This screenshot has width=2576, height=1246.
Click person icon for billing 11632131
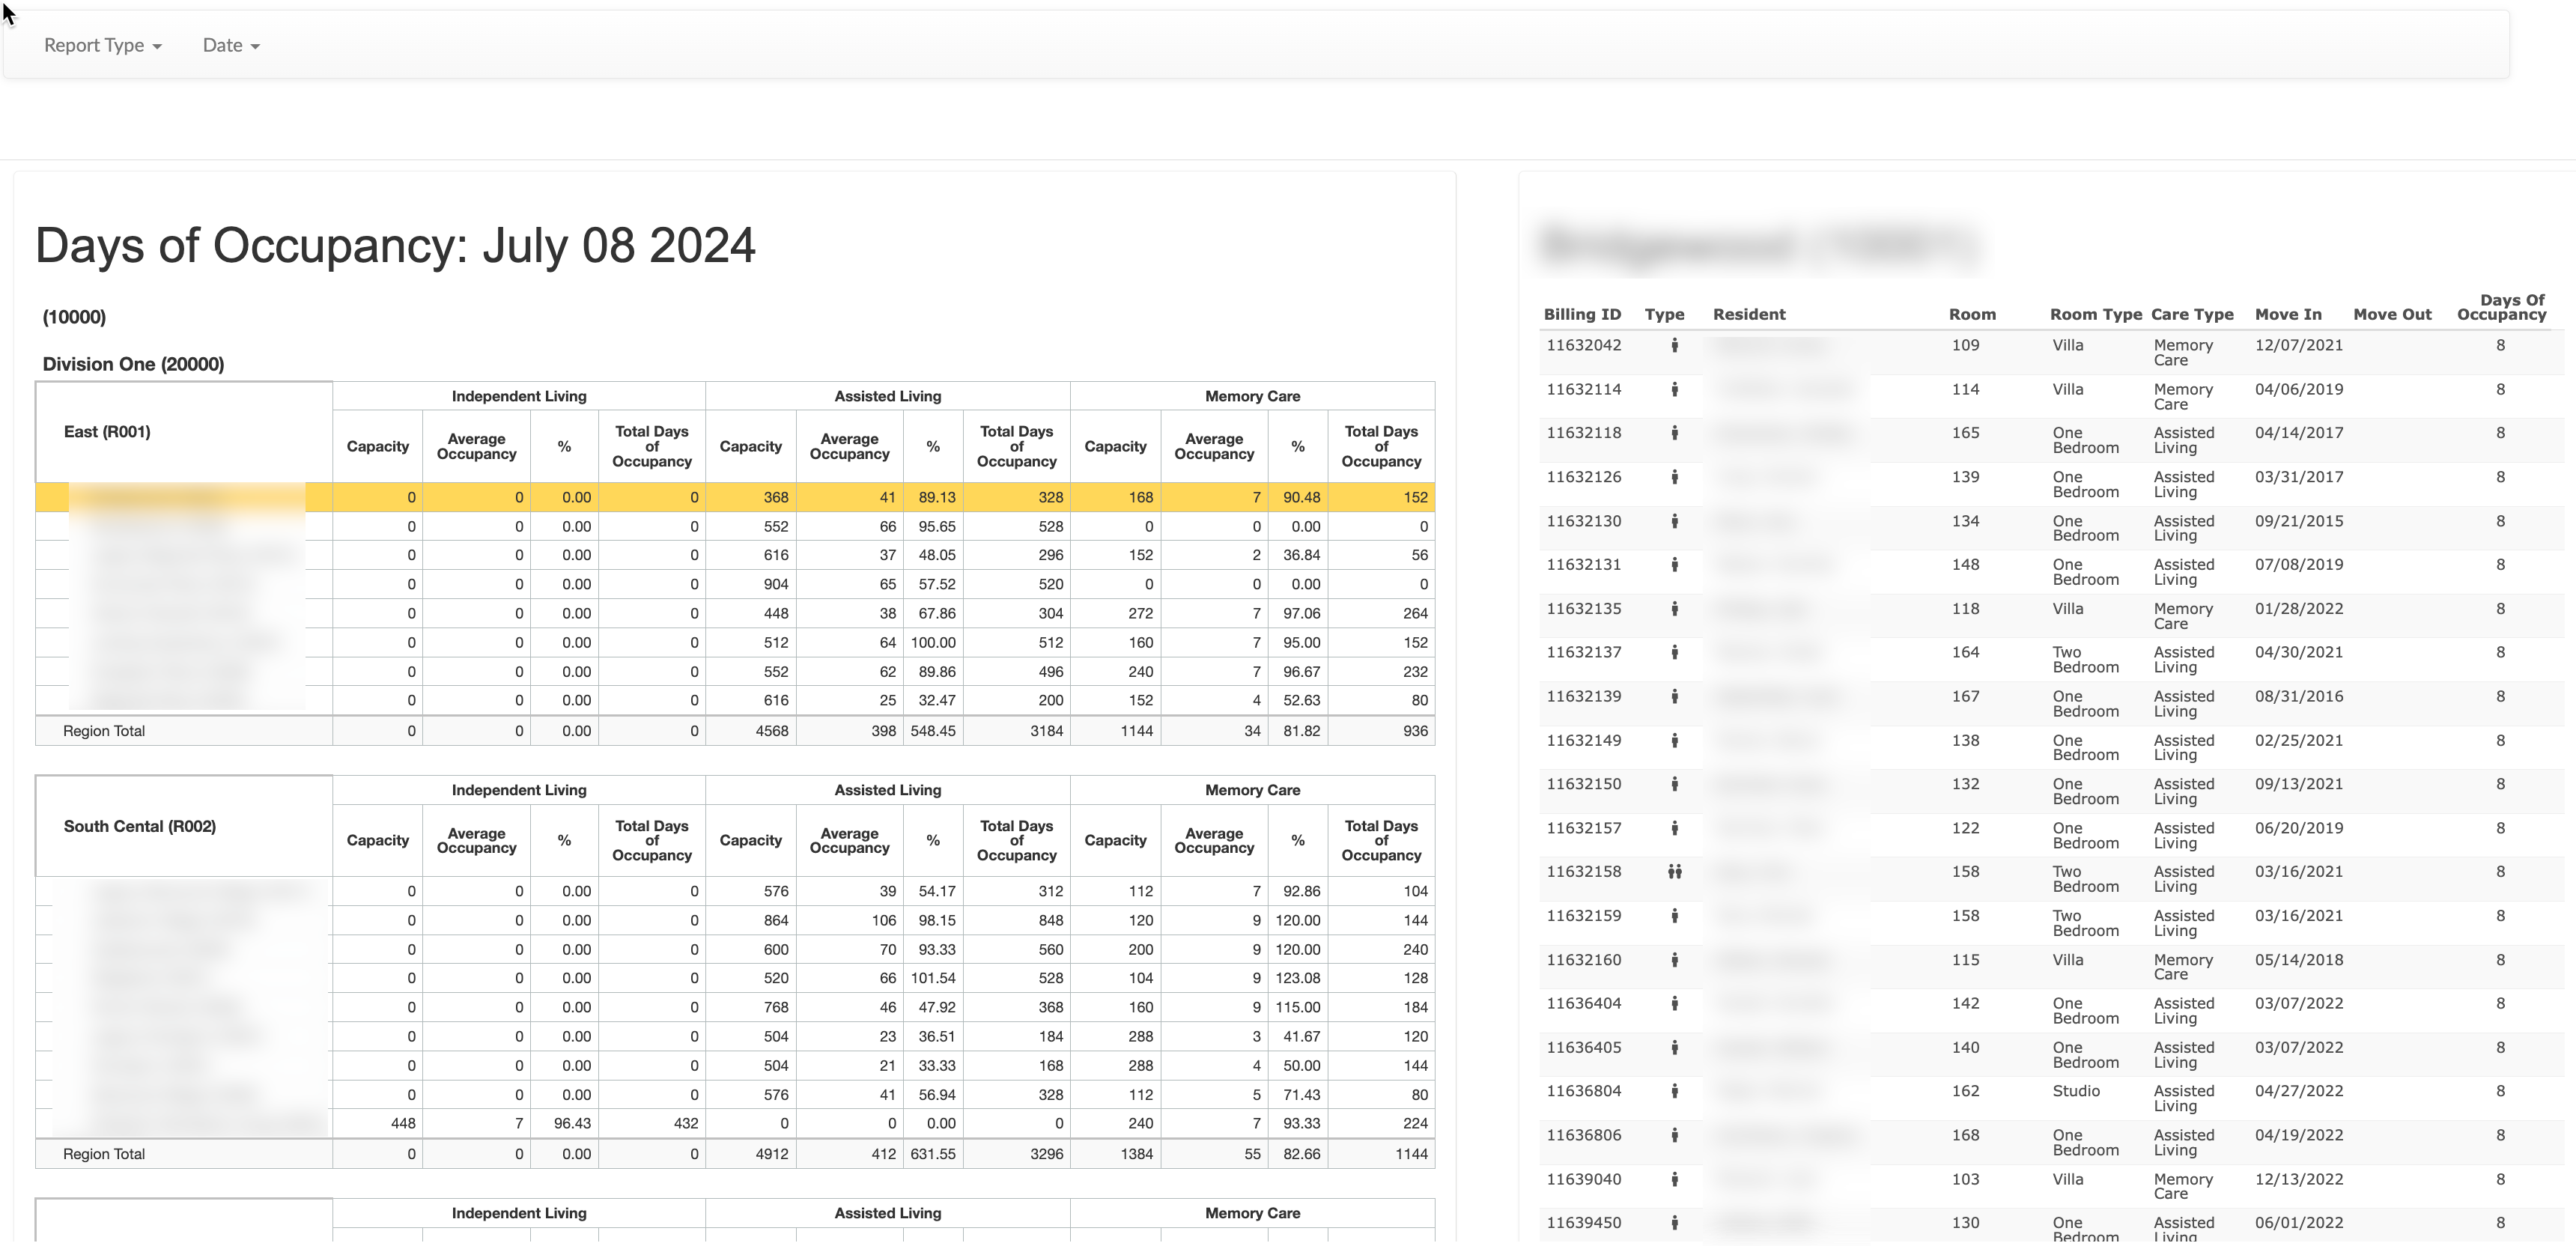coord(1674,565)
